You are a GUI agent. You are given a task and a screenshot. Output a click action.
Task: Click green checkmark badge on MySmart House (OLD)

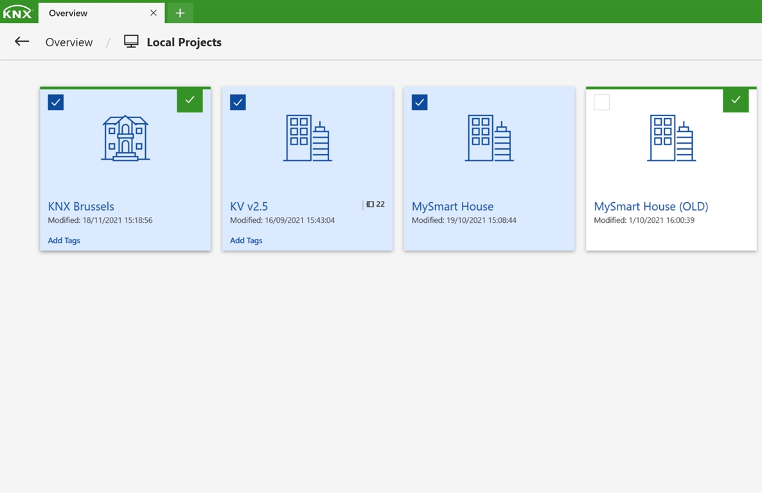[x=736, y=100]
